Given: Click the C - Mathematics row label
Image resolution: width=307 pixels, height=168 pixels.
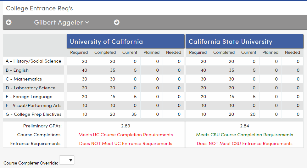Looking at the screenshot, I should point(24,79).
